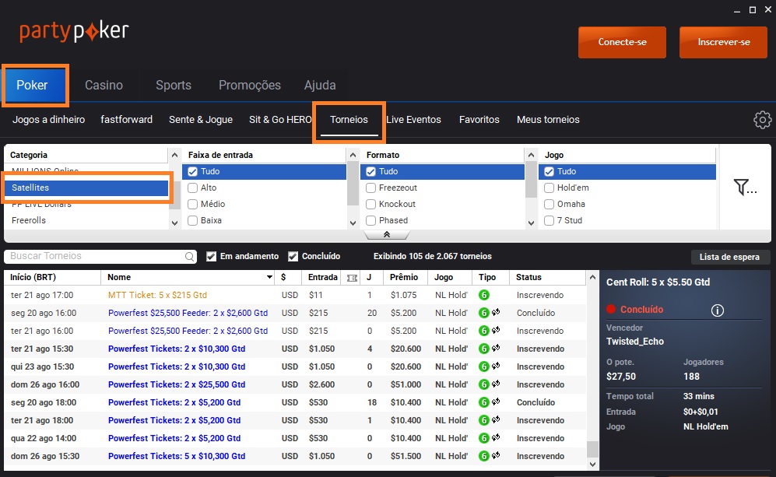776x477 pixels.
Task: Check the Hold'em game filter
Action: [549, 188]
